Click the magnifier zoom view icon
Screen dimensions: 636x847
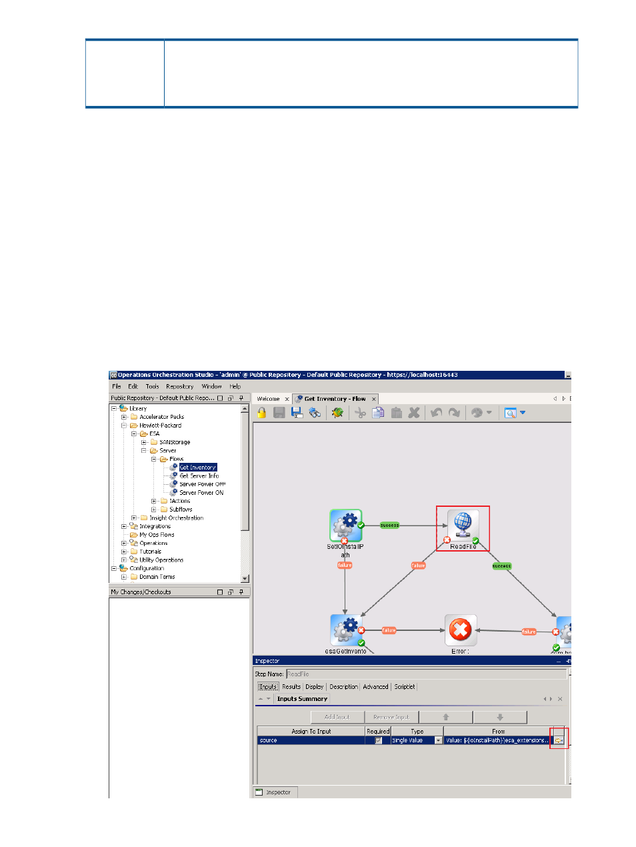[x=511, y=413]
